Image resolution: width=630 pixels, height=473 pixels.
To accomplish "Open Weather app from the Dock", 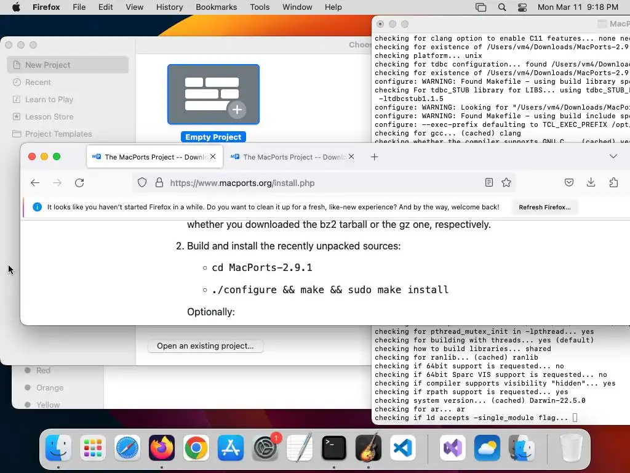I will 487,448.
